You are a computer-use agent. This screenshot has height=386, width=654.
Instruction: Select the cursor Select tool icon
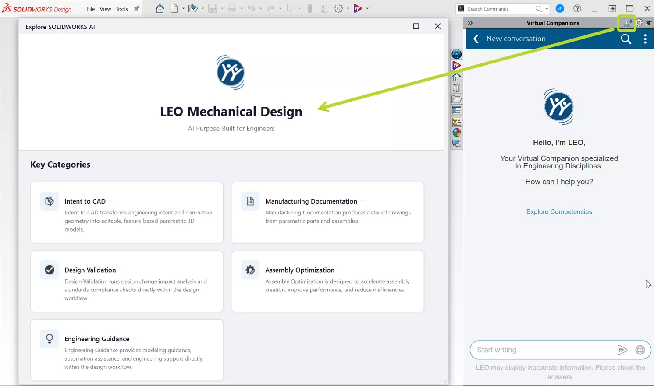[x=290, y=8]
